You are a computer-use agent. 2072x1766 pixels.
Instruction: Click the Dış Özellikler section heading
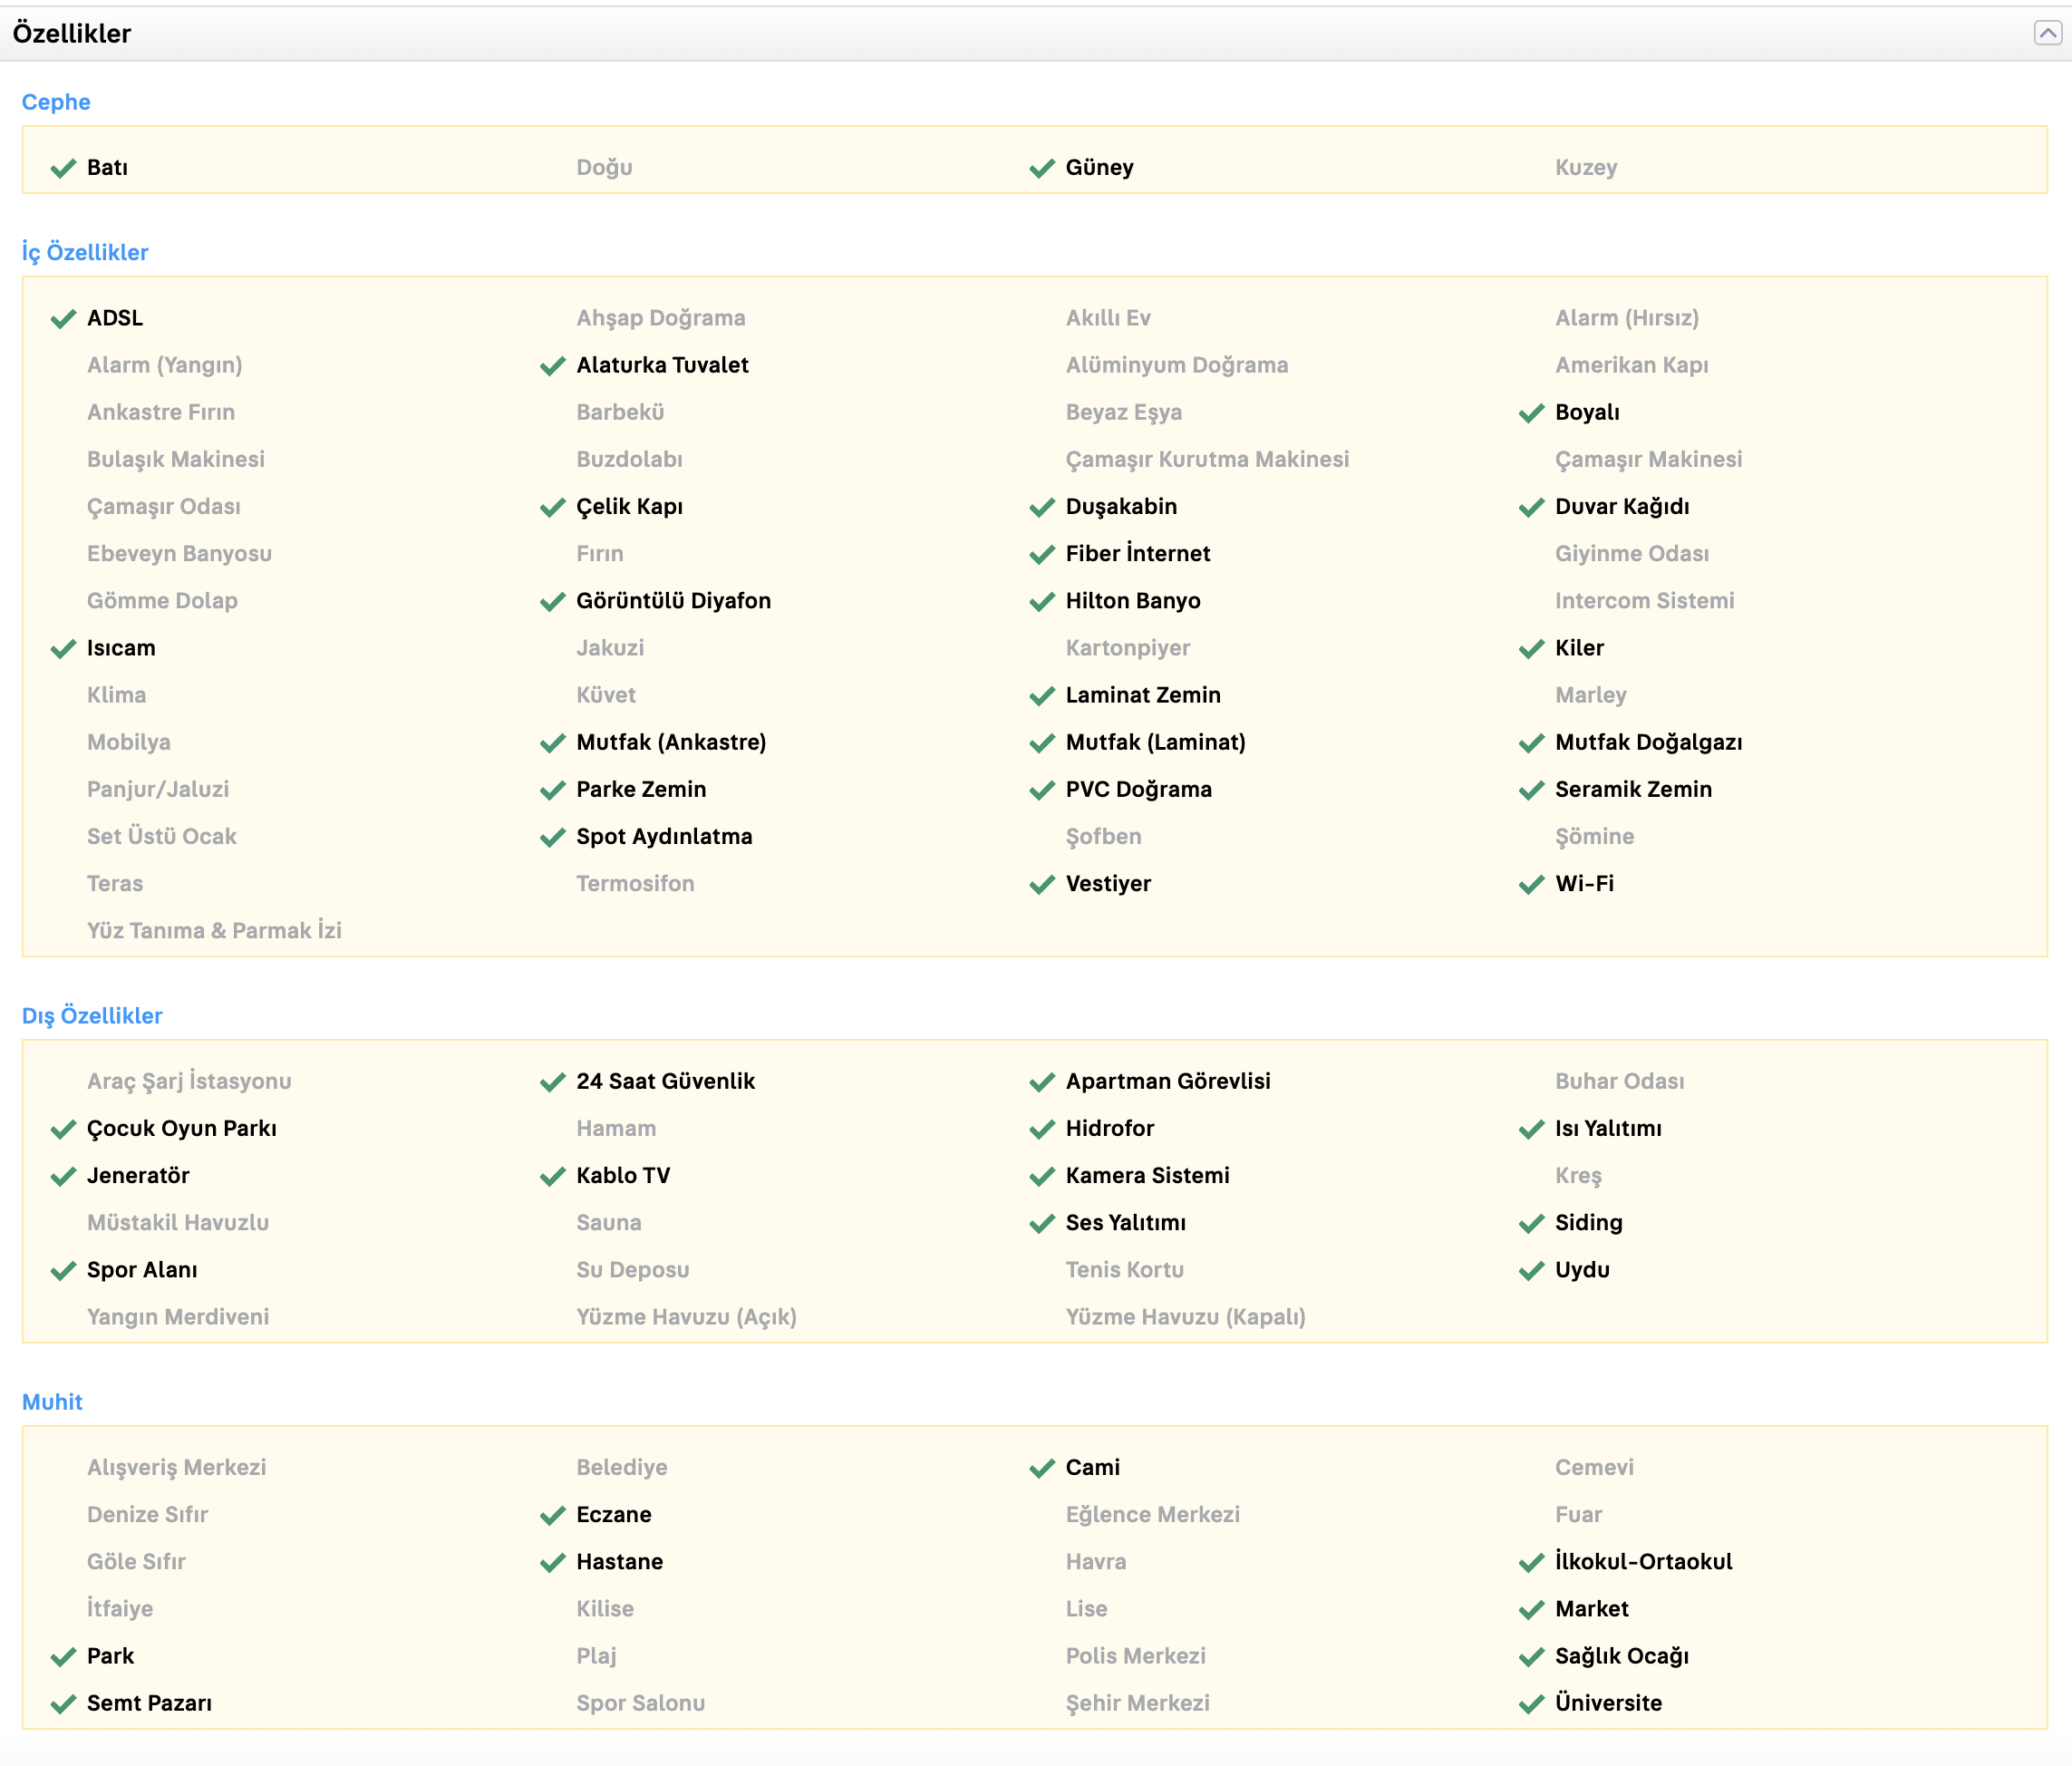coord(92,1016)
